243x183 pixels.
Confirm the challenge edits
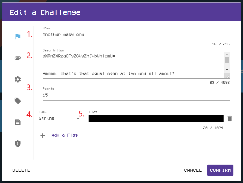click(x=220, y=170)
